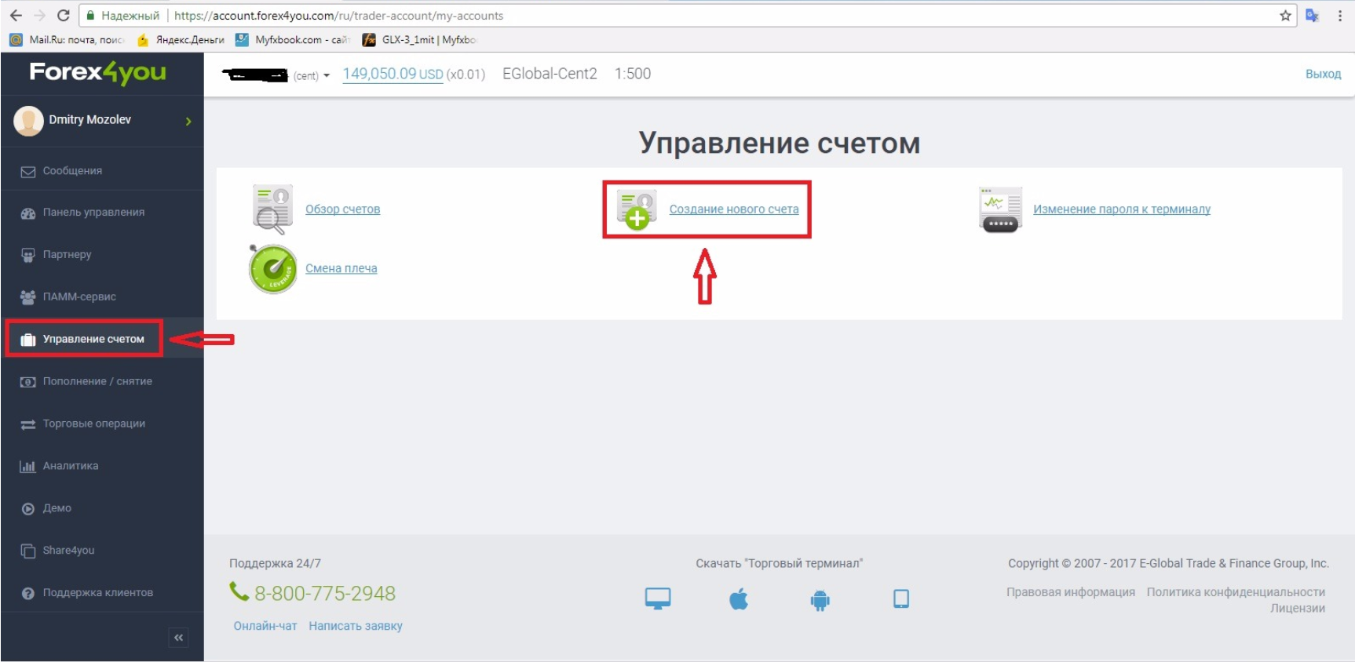Expand the Dmitry Mozolev profile chevron
Screen dimensions: 1355x662
(x=188, y=121)
